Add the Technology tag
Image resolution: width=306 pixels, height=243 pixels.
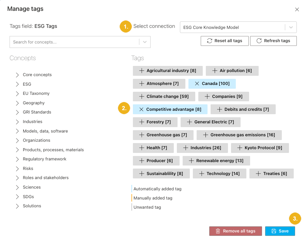tap(202, 173)
